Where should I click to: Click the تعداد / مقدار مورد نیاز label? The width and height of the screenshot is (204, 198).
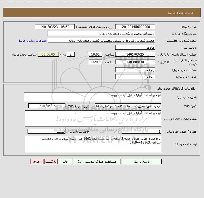point(182,132)
